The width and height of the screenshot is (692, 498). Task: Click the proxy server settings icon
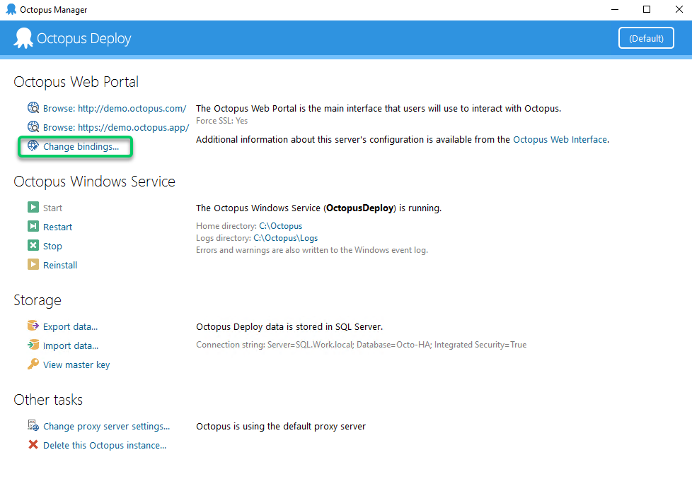[33, 425]
